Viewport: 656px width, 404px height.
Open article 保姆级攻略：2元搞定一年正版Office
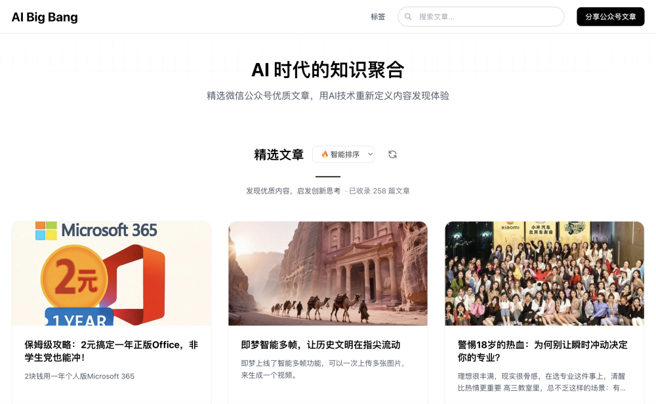pos(112,351)
